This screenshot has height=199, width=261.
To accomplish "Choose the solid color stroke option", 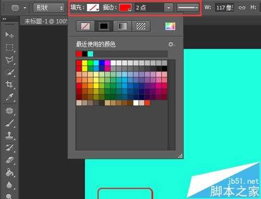I will tap(104, 26).
